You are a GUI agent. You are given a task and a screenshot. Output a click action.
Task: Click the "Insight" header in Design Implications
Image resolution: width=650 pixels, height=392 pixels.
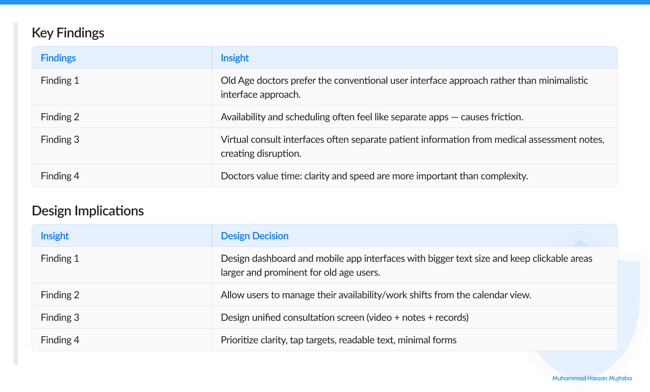click(55, 235)
